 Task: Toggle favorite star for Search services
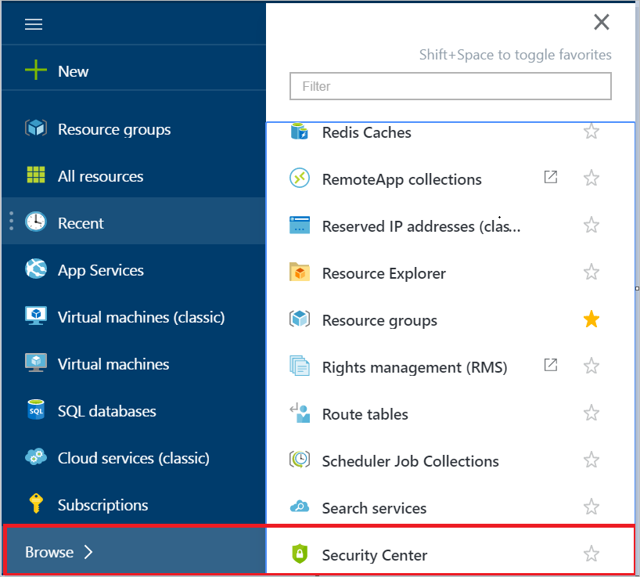pyautogui.click(x=591, y=507)
